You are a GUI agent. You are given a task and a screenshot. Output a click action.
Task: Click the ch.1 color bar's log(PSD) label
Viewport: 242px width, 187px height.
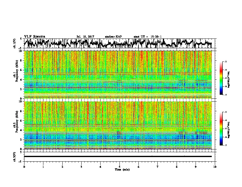(229, 79)
